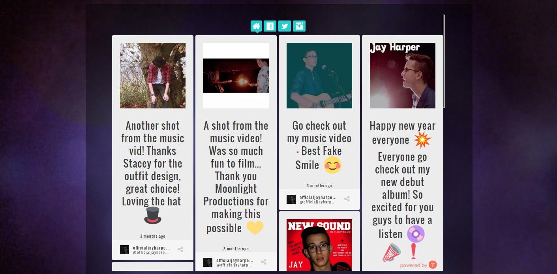The width and height of the screenshot is (557, 274).
Task: Click '3 months ago' on 'Best Fake Smile' post
Action: (x=319, y=186)
